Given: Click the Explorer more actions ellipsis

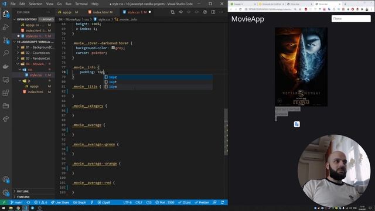Looking at the screenshot, I should 49,12.
